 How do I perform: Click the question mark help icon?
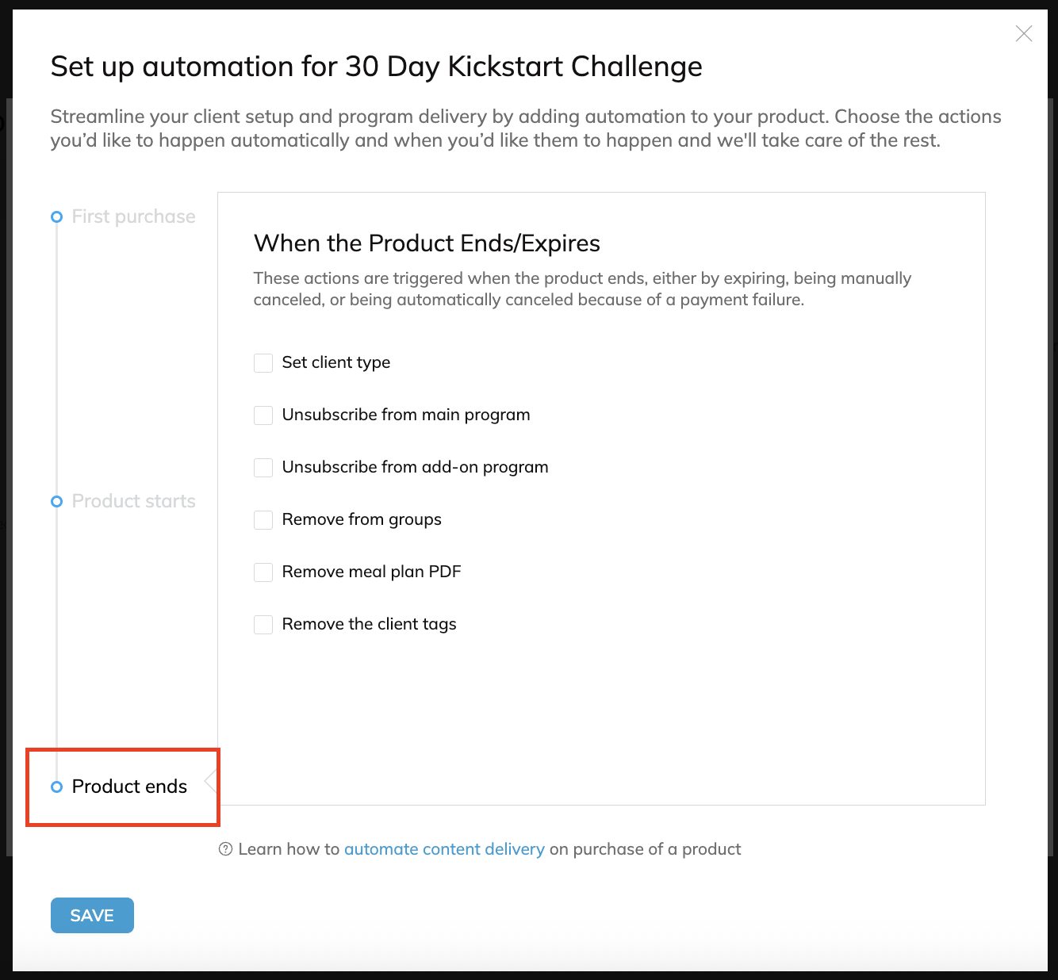pyautogui.click(x=226, y=849)
